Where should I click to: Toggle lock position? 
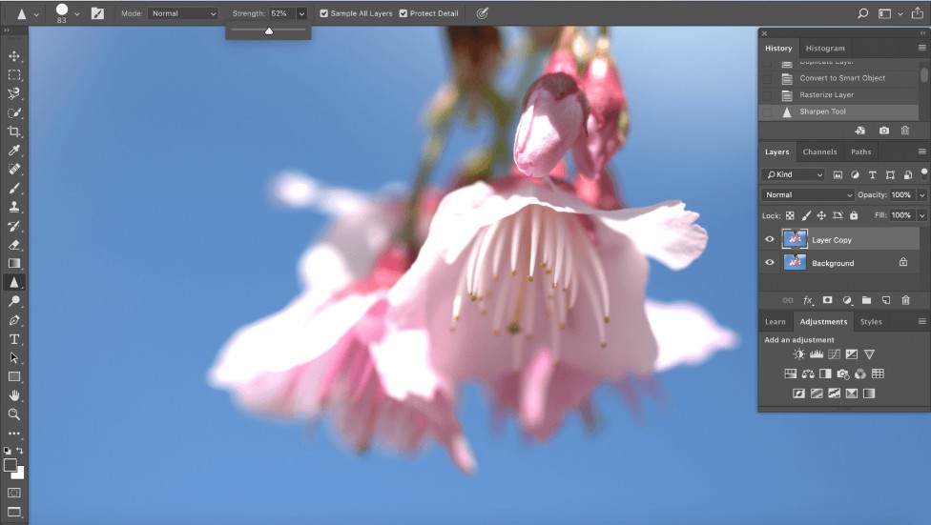pos(821,215)
